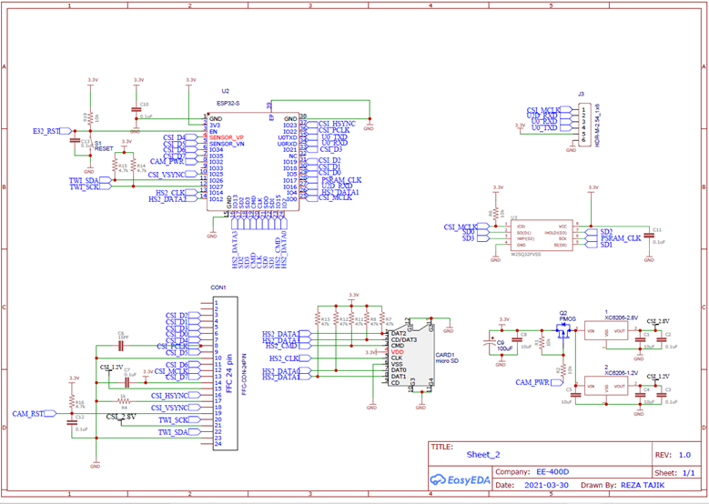Viewport: 709px width, 504px height.
Task: Select capacitor C3 0.1uF
Action: point(661,395)
